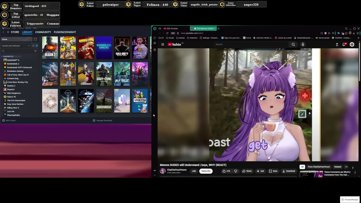361x203 pixels.
Task: Like the video with 21K likes
Action: [x=226, y=171]
